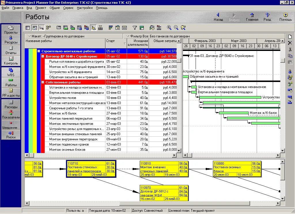The width and height of the screenshot is (295, 214).
Task: Show Resource Usage Profile icon
Action: click(x=86, y=28)
